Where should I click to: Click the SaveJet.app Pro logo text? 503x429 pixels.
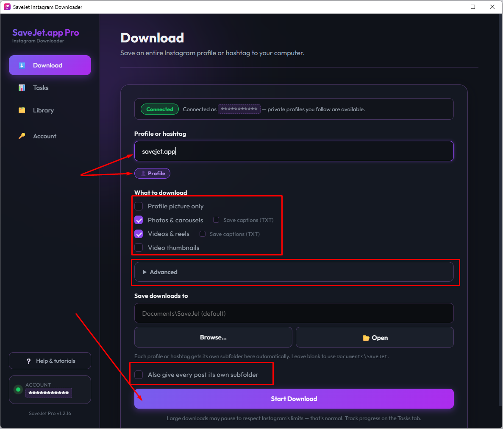pos(45,32)
